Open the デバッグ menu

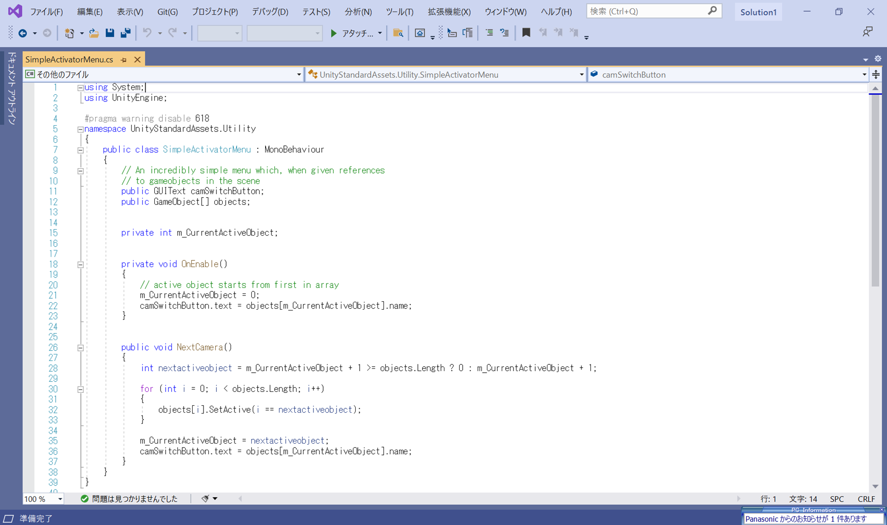269,12
